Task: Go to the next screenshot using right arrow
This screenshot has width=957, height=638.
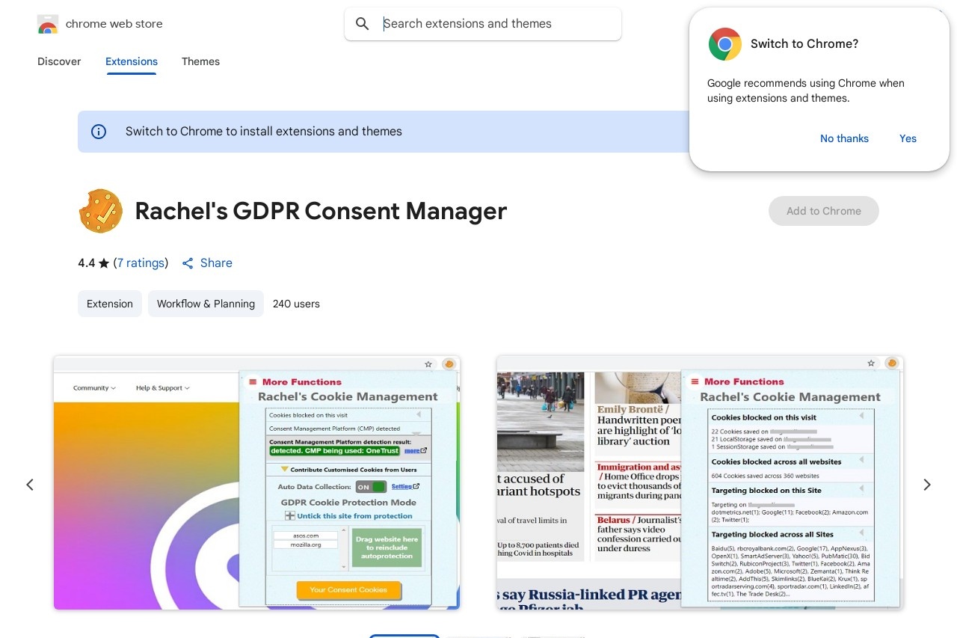Action: click(927, 485)
